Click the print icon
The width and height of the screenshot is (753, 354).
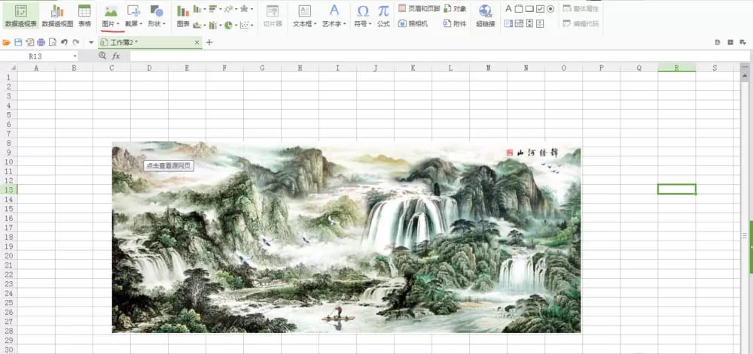tap(41, 43)
